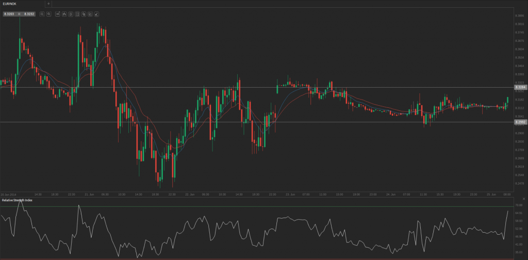
Task: Click the 20 Jun 2014 date label
Action: click(8, 194)
